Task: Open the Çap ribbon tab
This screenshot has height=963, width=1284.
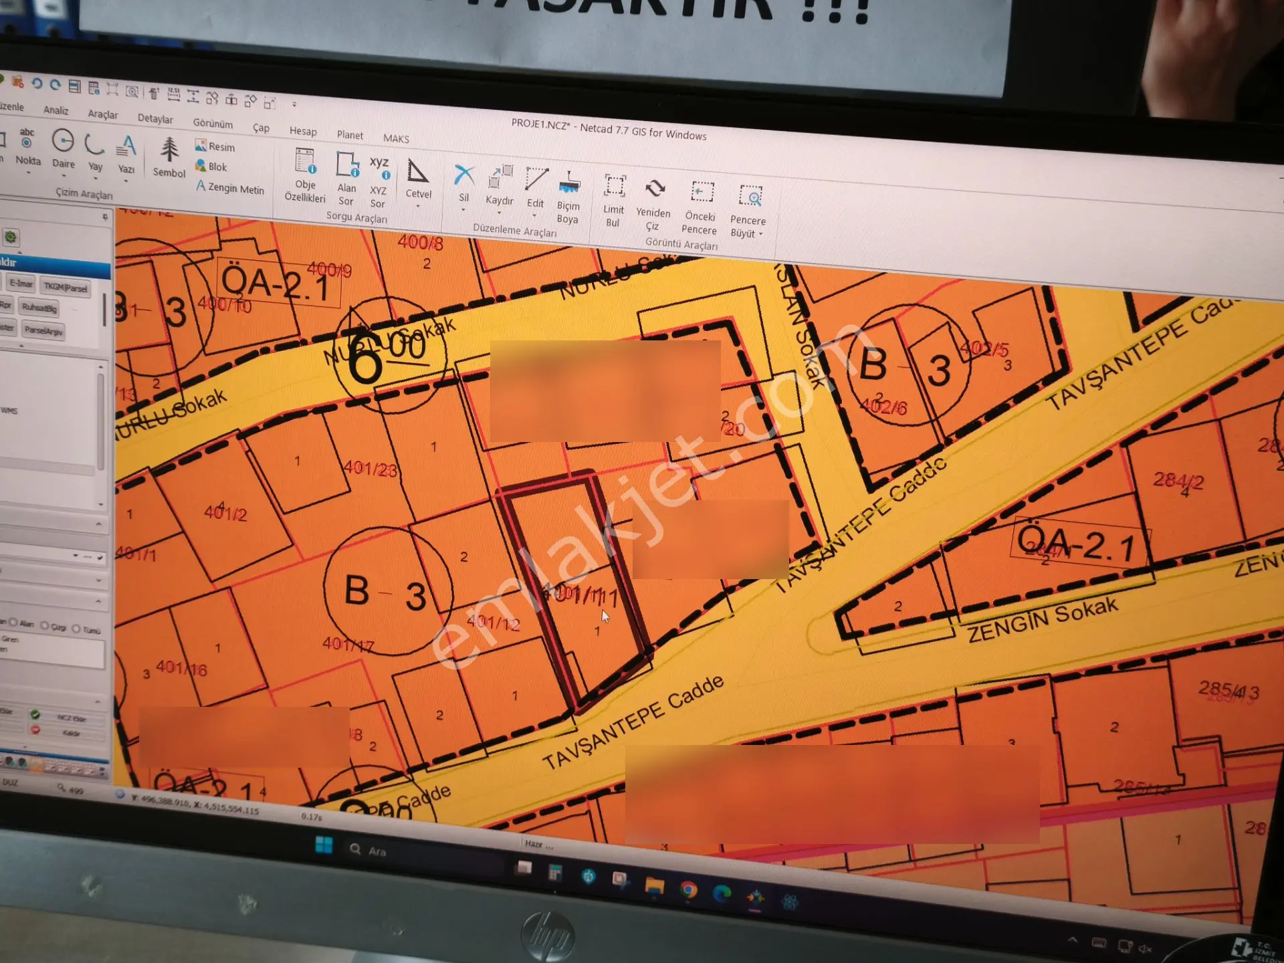Action: coord(261,127)
